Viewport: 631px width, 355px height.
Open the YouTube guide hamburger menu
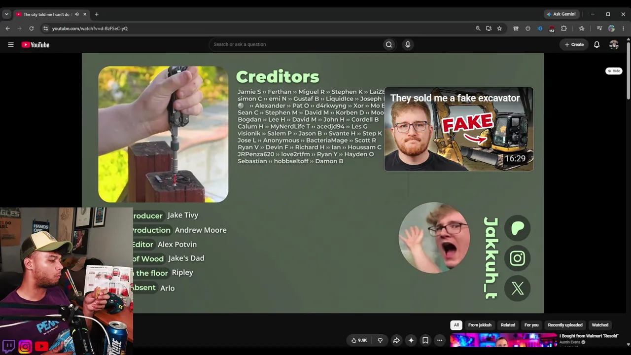point(11,45)
